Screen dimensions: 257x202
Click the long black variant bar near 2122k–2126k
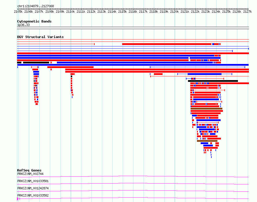pyautogui.click(x=213, y=81)
